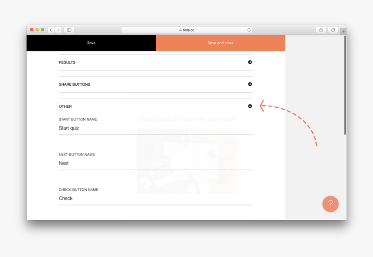
Task: Collapse the Other section arrow
Action: [250, 106]
